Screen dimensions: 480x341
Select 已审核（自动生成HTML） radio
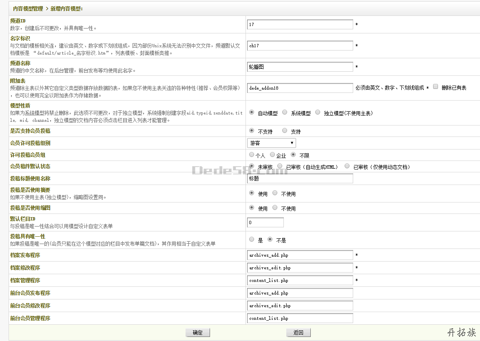click(x=280, y=166)
